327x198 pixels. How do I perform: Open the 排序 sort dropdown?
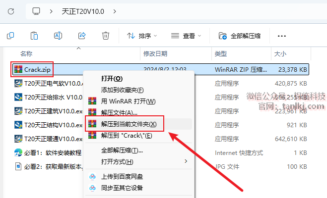[142, 36]
